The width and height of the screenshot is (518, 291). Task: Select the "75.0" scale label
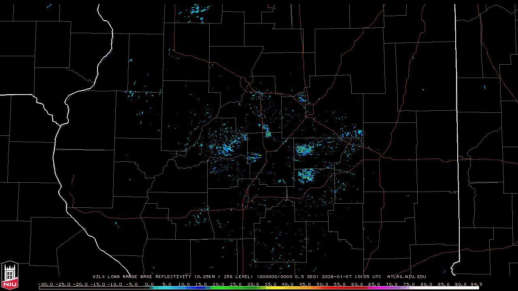click(x=409, y=284)
